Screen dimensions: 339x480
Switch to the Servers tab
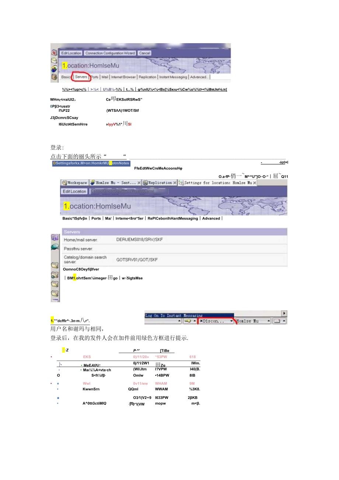point(81,77)
